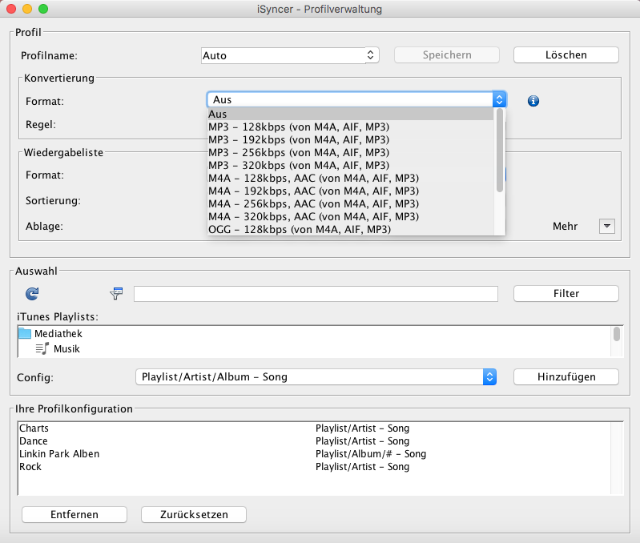
Task: Click the filter funnel icon
Action: pyautogui.click(x=117, y=293)
